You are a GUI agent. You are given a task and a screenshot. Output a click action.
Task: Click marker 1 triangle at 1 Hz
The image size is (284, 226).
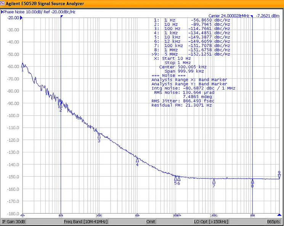click(x=22, y=65)
